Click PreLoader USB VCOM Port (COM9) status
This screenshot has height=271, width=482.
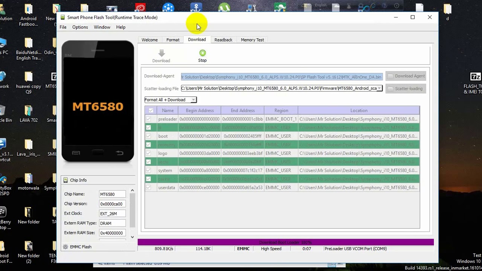click(x=355, y=249)
